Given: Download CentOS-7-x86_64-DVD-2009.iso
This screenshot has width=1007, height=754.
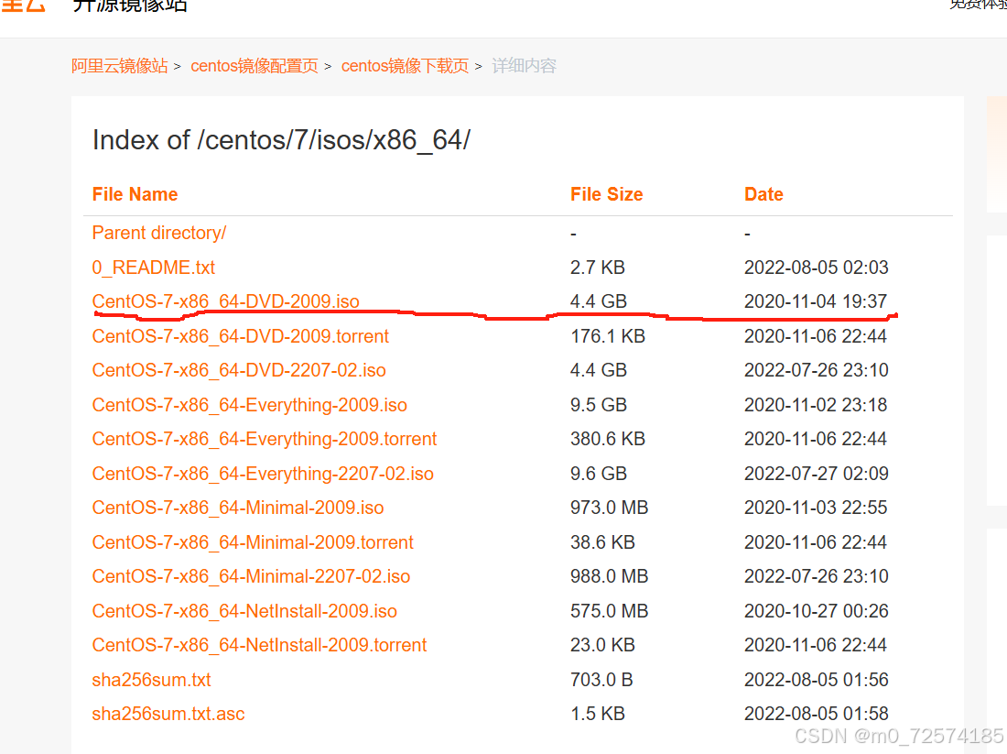Looking at the screenshot, I should click(225, 301).
